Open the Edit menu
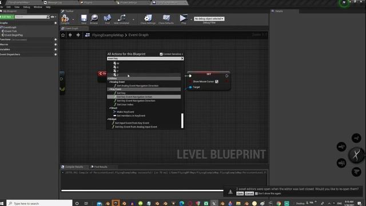 pyautogui.click(x=9, y=7)
